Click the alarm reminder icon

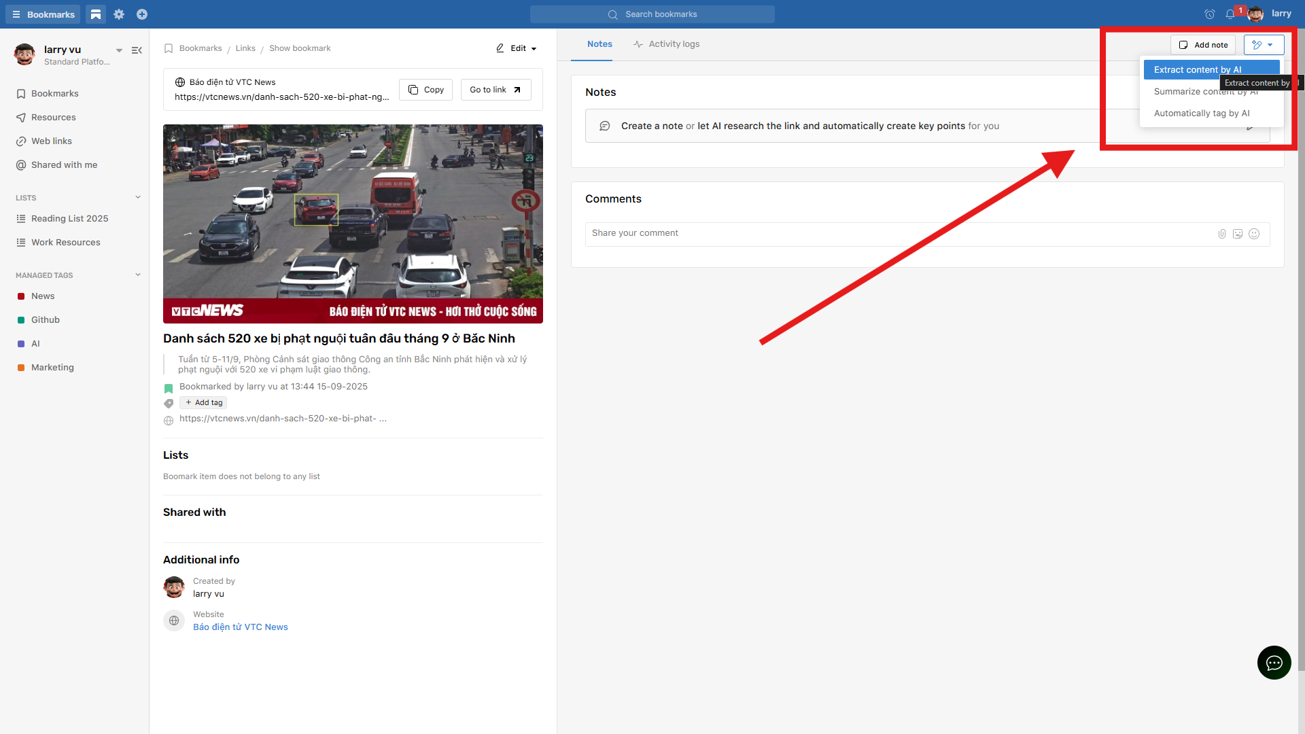click(x=1210, y=14)
